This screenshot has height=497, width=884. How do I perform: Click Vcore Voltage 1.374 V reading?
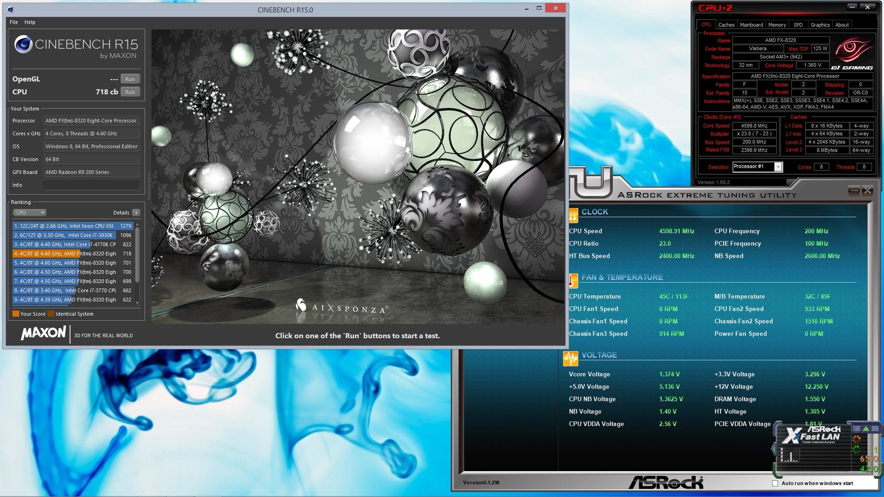tap(669, 374)
